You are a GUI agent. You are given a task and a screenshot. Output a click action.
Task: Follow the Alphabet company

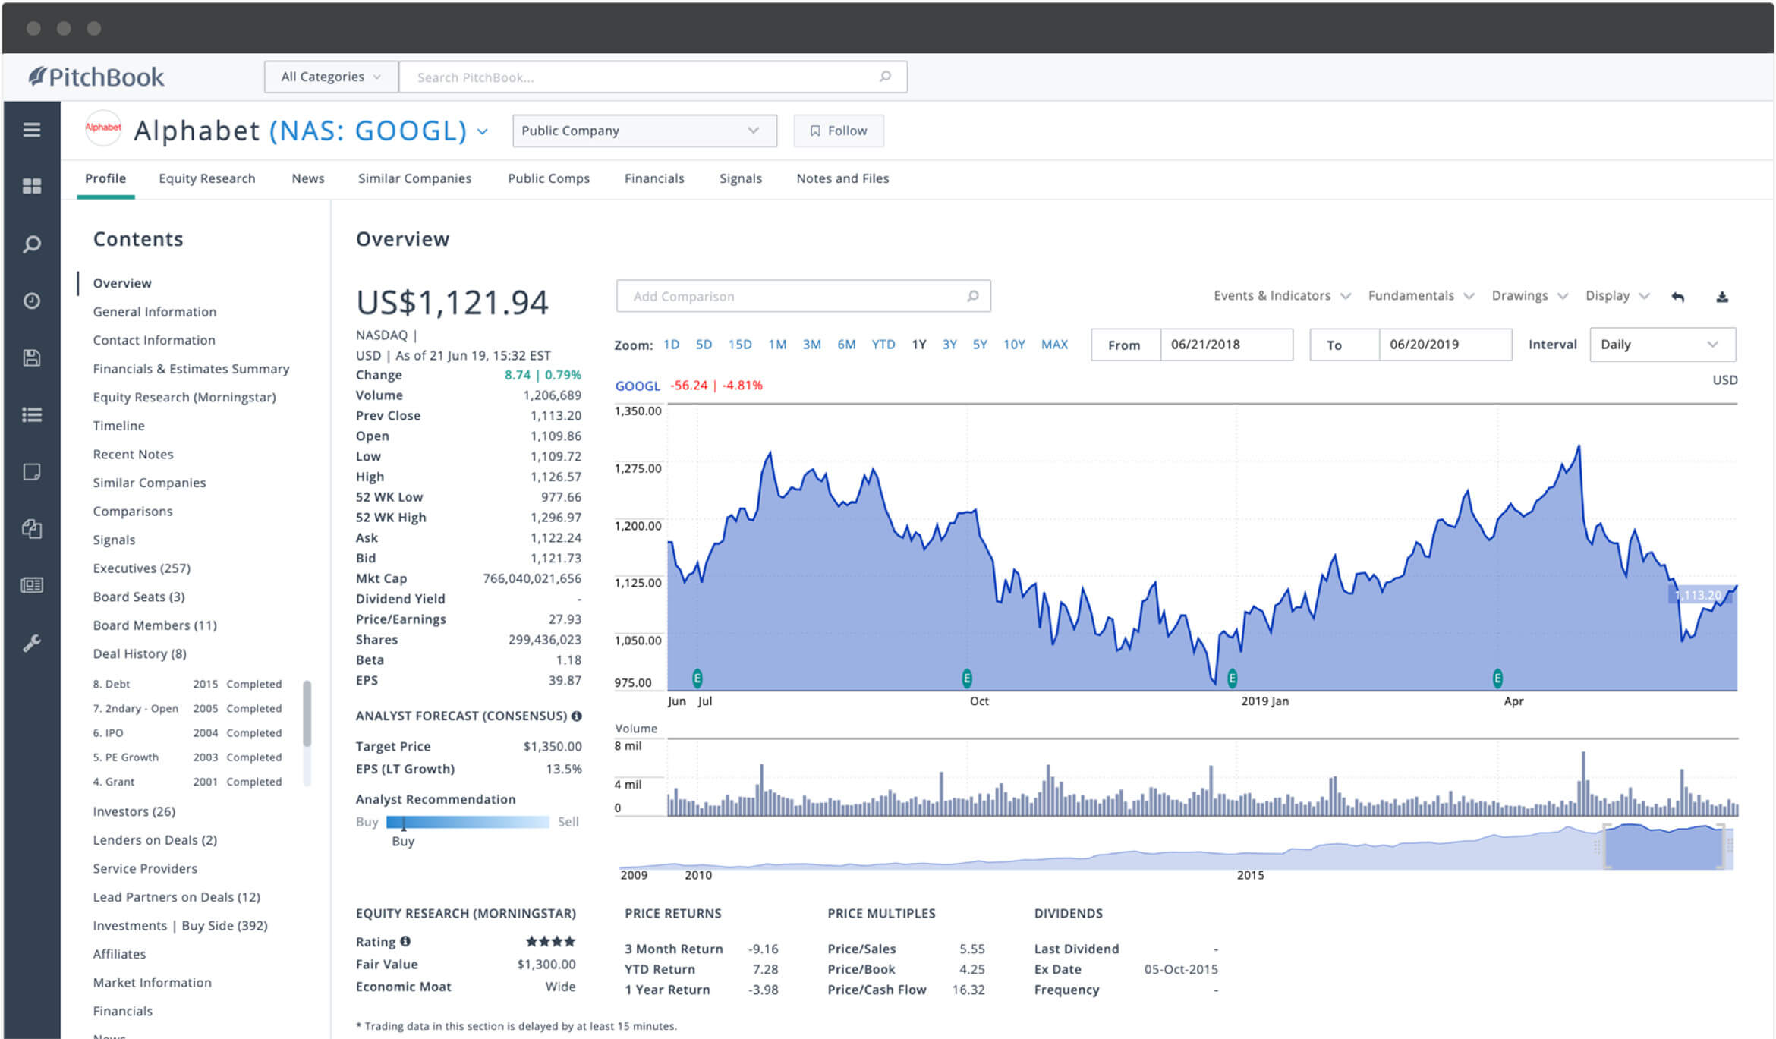(x=839, y=131)
